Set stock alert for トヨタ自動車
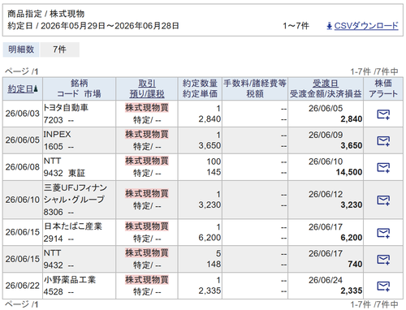 (383, 114)
